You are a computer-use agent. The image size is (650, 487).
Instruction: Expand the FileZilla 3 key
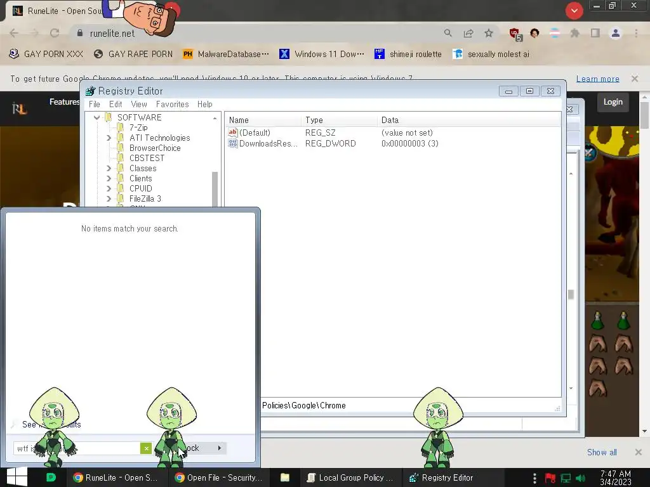point(109,198)
